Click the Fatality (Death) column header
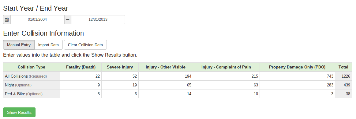This screenshot has height=119, width=356. coord(81,67)
